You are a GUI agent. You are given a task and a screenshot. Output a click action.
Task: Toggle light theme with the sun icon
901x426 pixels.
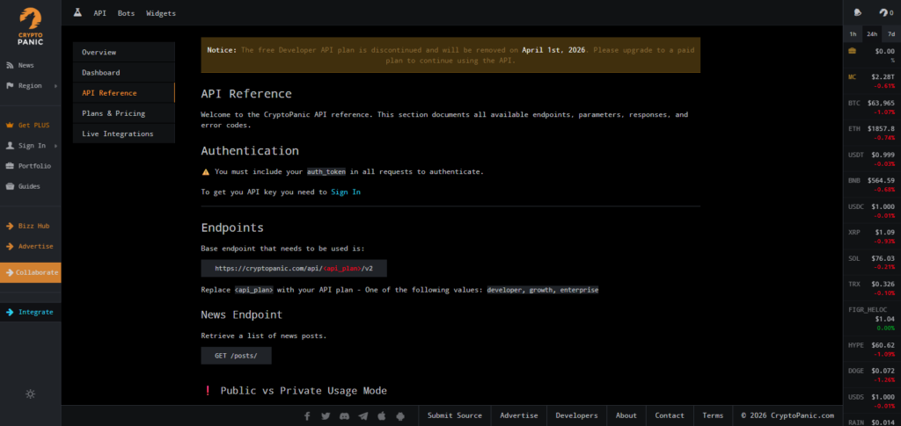(x=31, y=394)
